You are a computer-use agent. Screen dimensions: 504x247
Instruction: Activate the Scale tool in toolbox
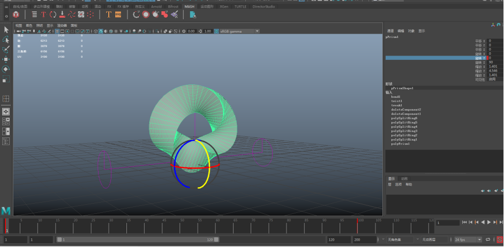[6, 79]
